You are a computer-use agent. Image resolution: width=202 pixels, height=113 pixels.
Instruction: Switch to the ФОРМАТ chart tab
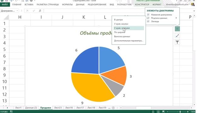(157, 4)
